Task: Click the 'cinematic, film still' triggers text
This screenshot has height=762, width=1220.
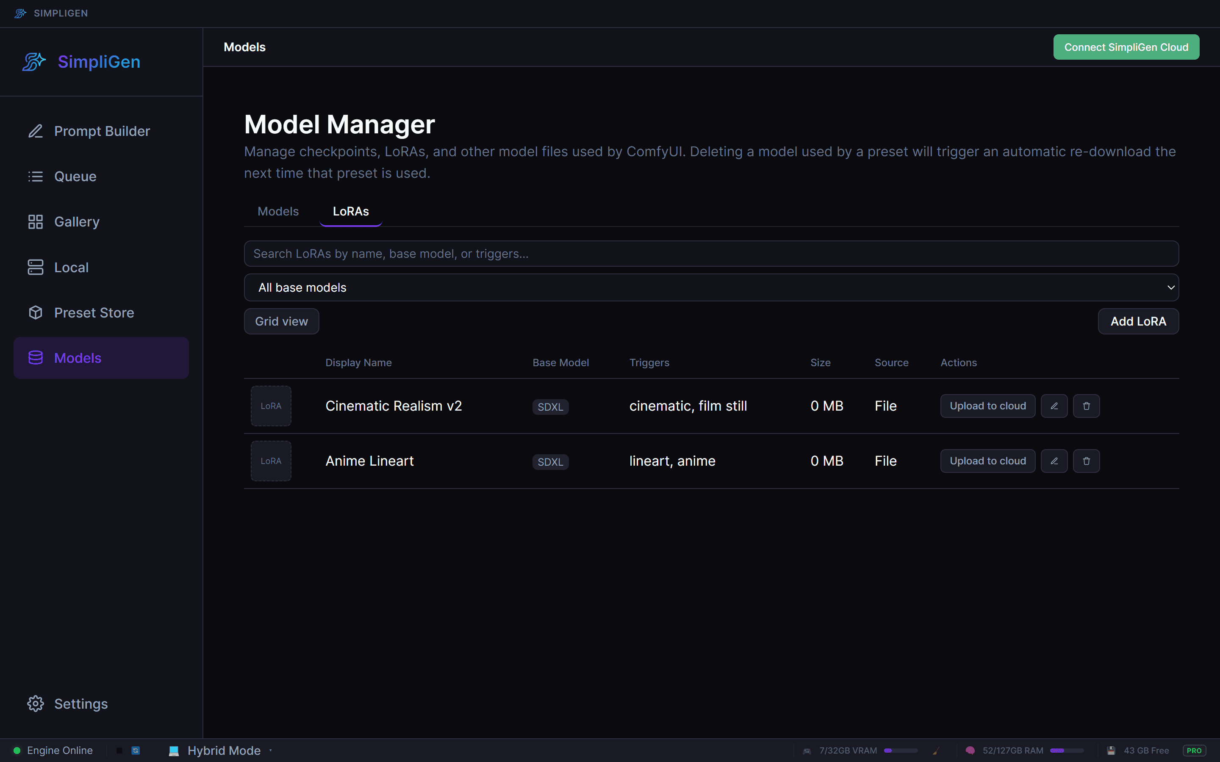Action: pyautogui.click(x=688, y=406)
